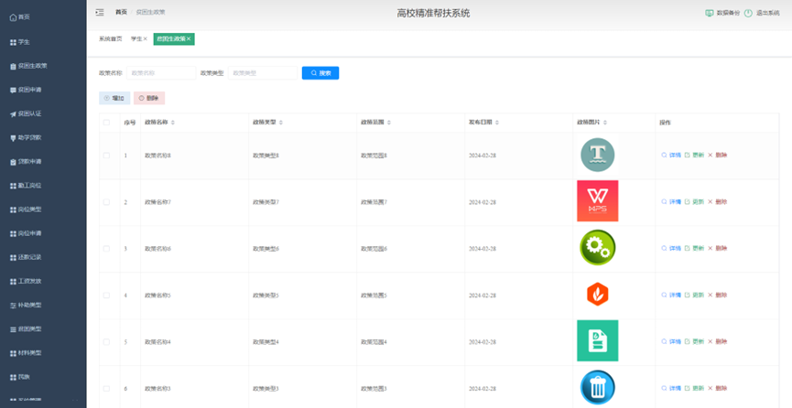Open 材料类型 in the sidebar

pyautogui.click(x=26, y=353)
